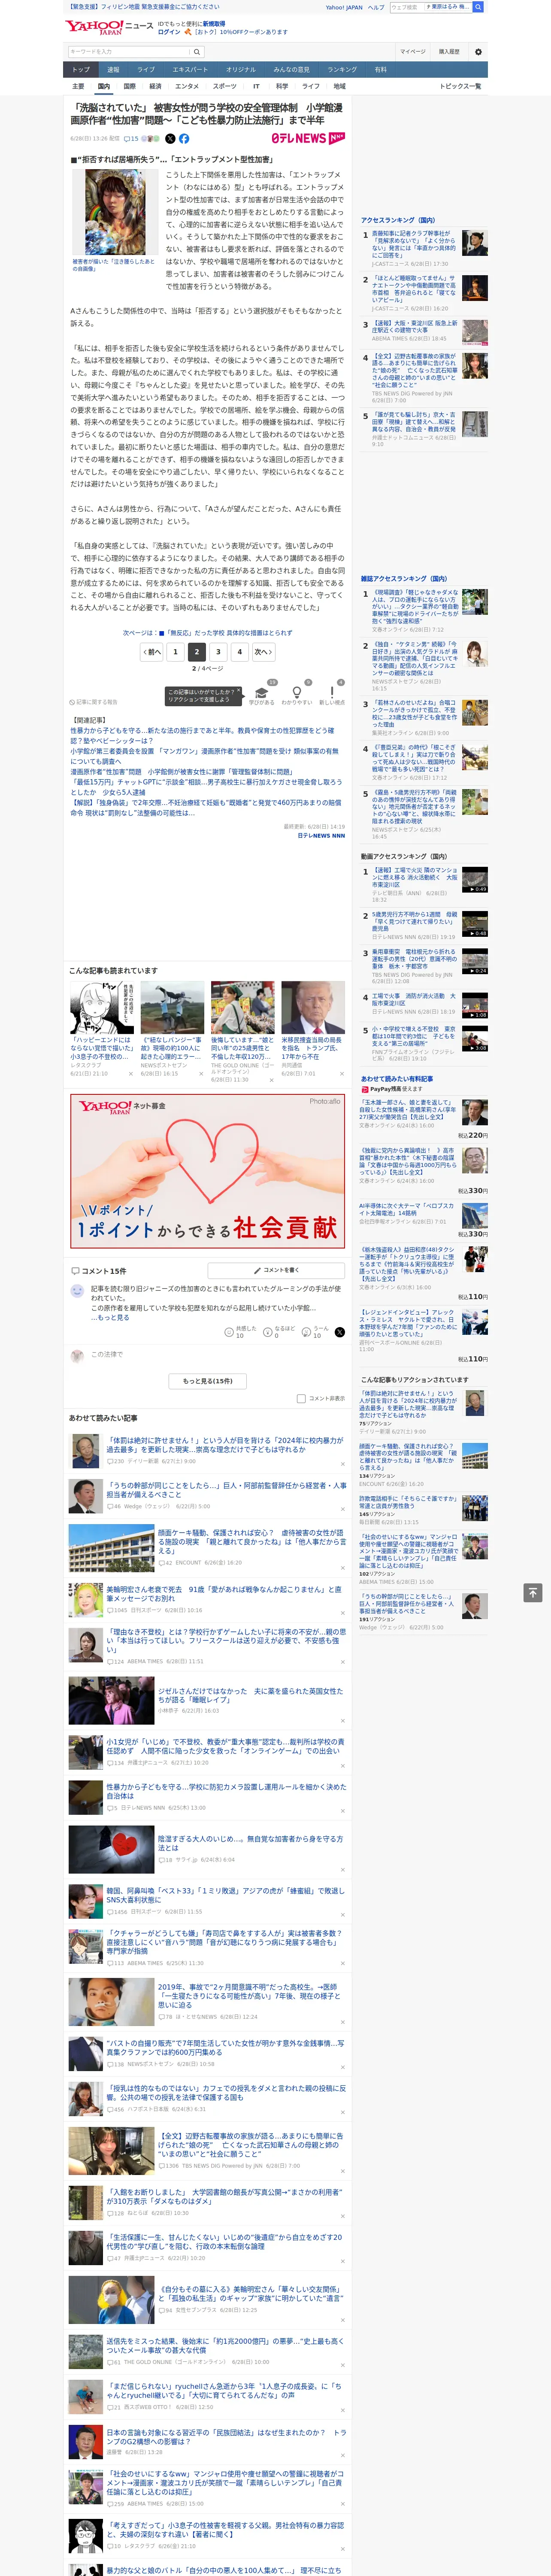The height and width of the screenshot is (2576, 551).
Task: Click the Yahoo! JAPAN News logo
Action: (x=109, y=27)
